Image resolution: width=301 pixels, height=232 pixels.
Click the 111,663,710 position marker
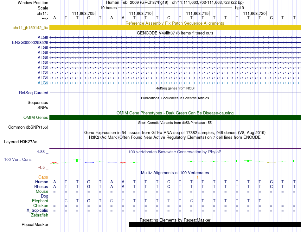tap(140, 13)
